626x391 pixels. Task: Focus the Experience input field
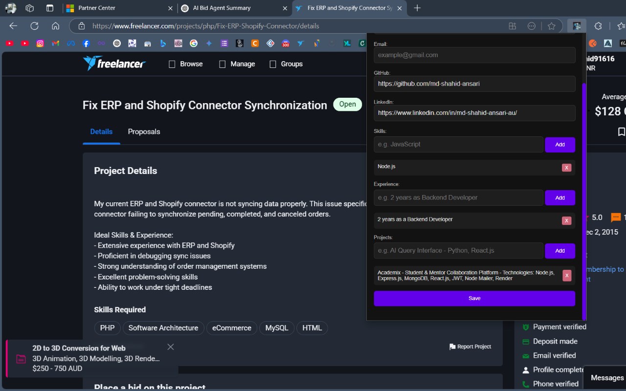[x=458, y=197]
